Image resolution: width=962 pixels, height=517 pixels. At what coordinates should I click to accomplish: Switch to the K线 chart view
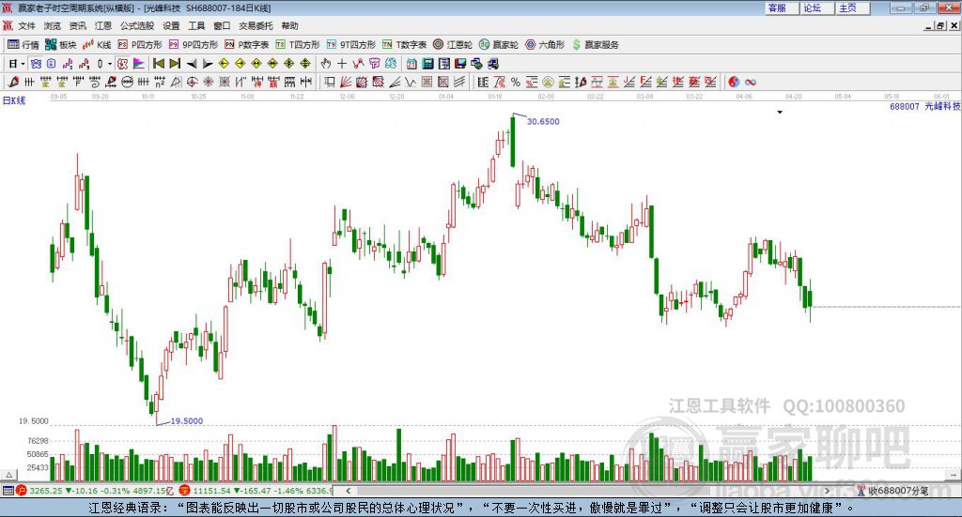coord(97,45)
